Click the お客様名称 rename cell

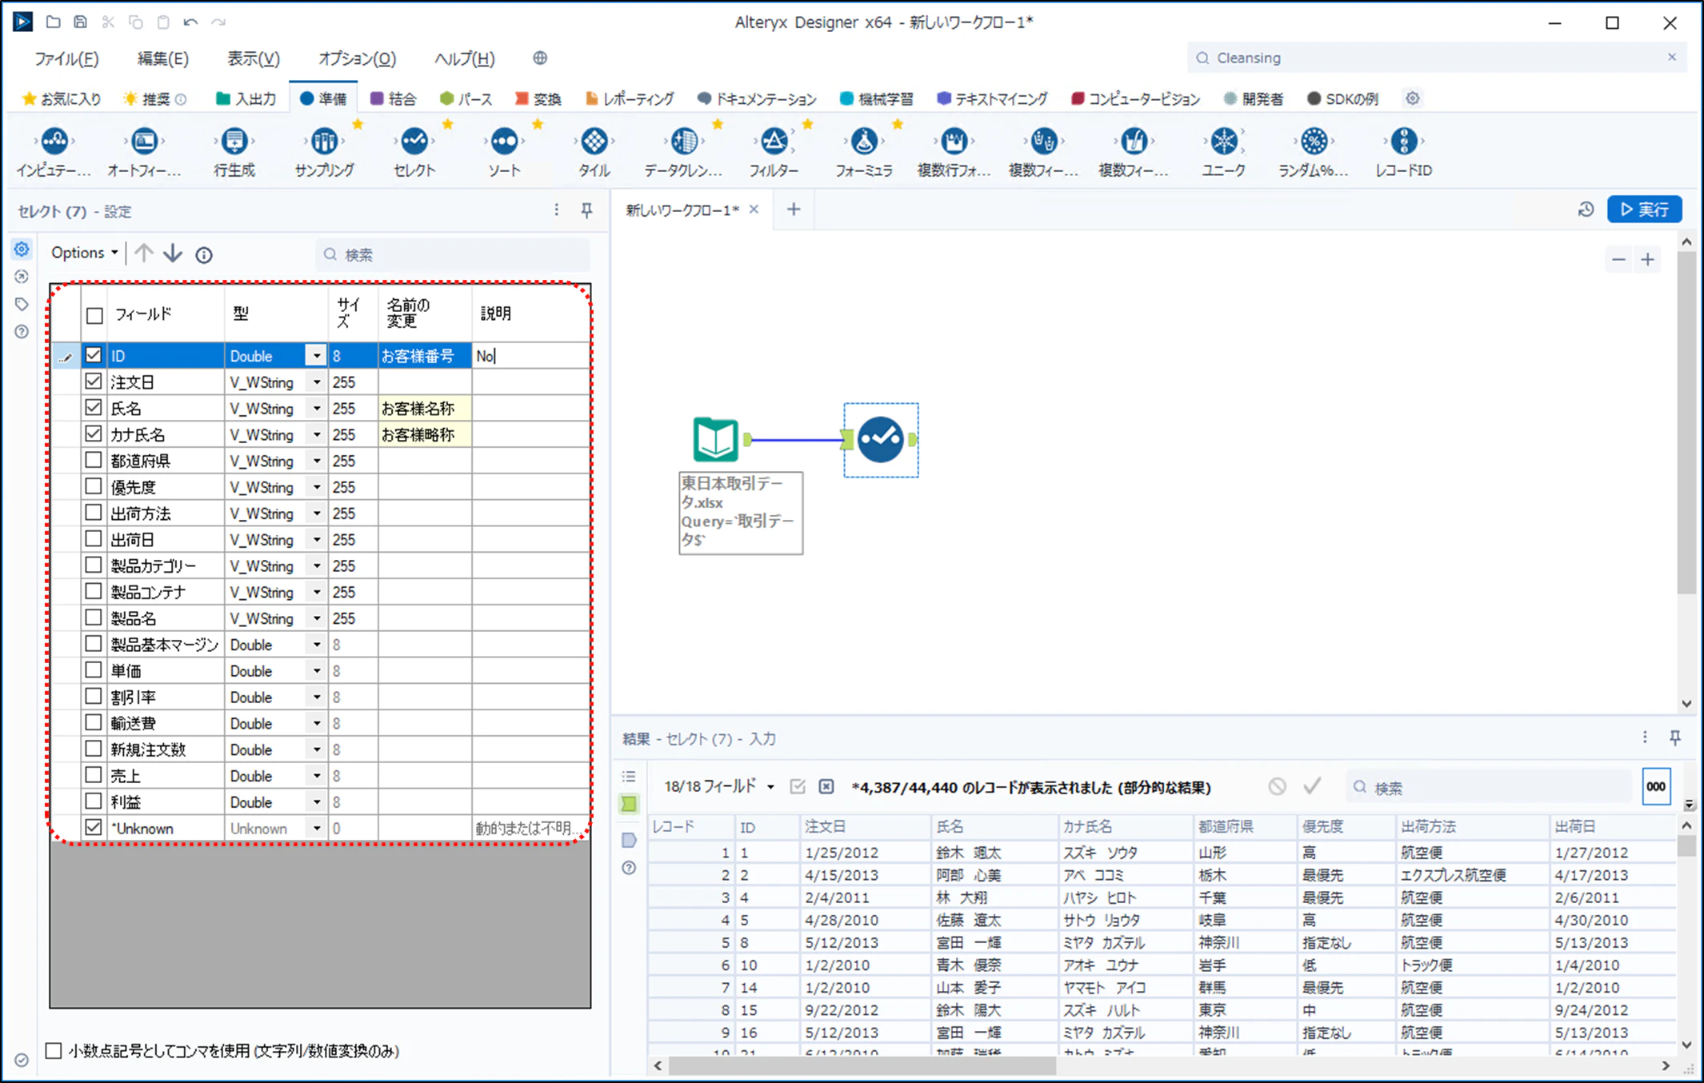pos(424,409)
